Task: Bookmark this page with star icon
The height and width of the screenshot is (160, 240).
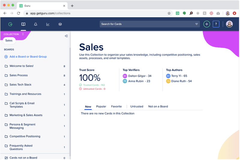Action: 169,13
